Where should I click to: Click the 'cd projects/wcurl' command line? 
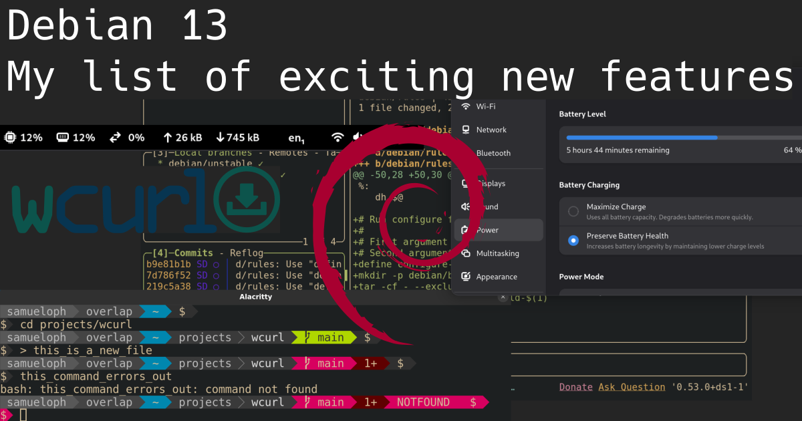pos(76,325)
